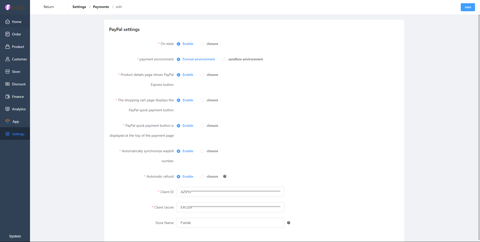Enable the On state option
The width and height of the screenshot is (480, 242).
click(x=185, y=44)
